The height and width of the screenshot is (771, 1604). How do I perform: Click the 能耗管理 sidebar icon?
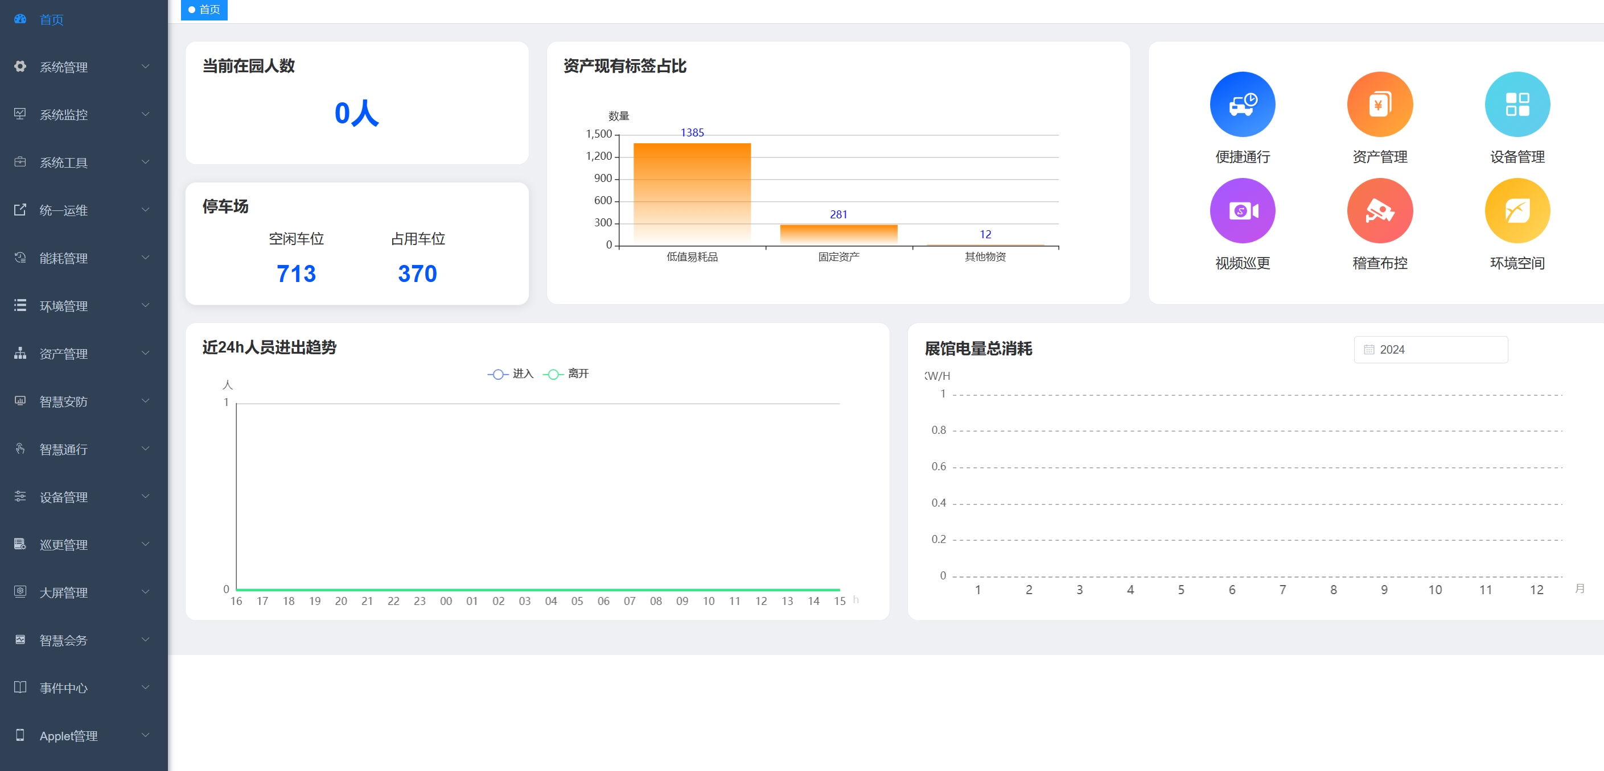(20, 258)
